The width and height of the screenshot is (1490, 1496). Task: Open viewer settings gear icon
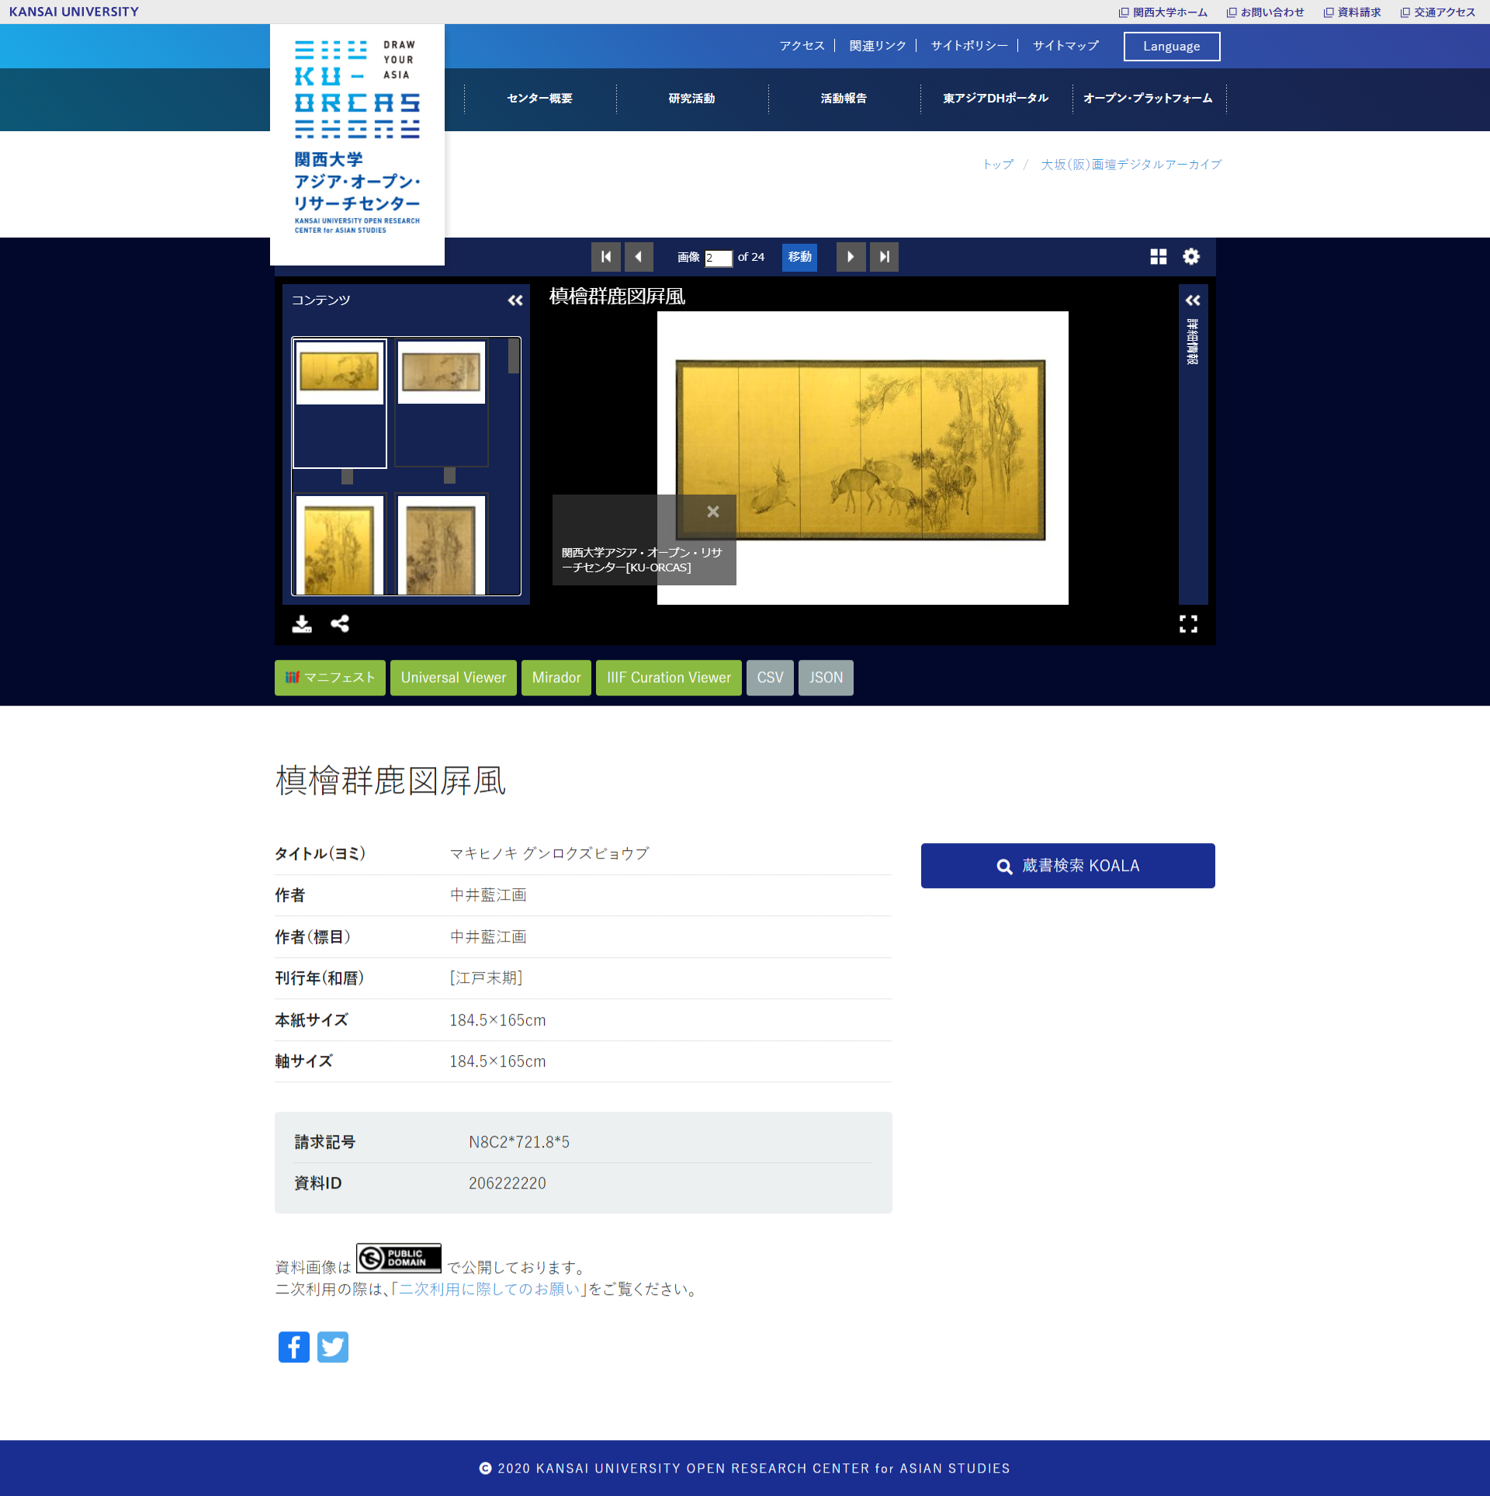(x=1191, y=257)
